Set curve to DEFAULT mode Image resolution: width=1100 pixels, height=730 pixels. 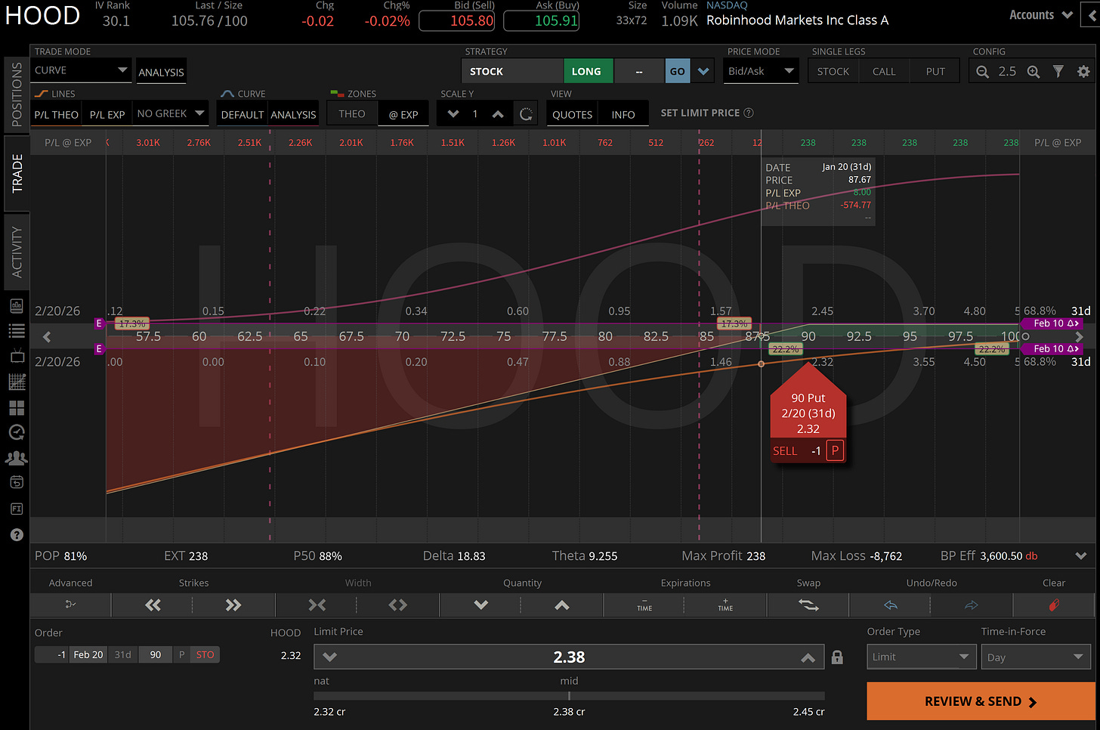[x=243, y=114]
